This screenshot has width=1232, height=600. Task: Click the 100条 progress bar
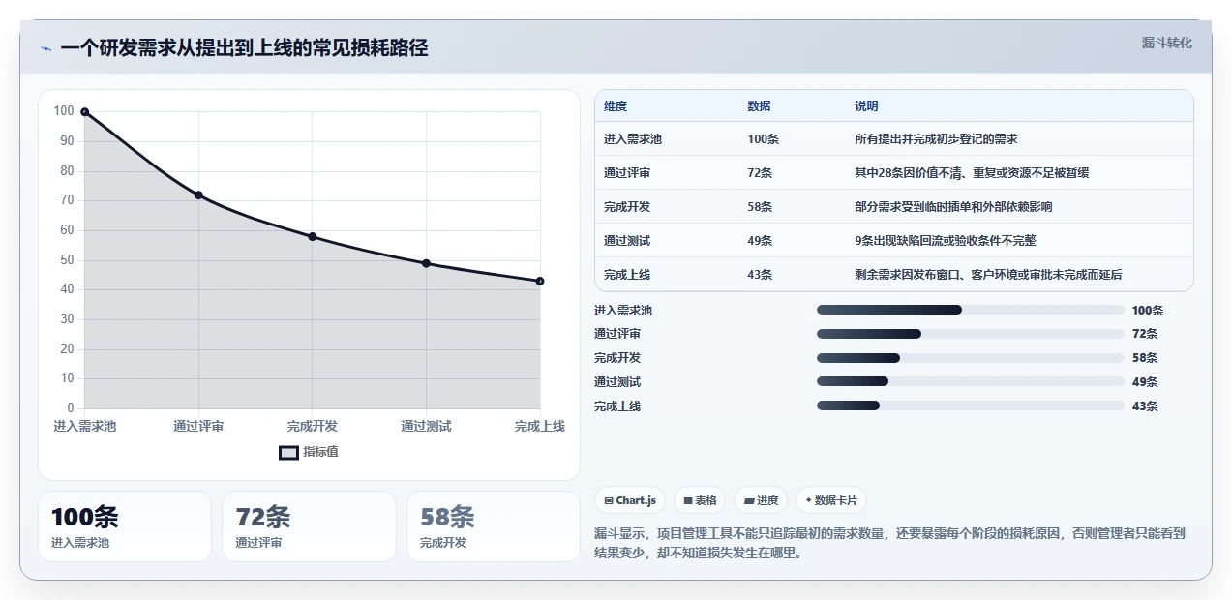(971, 310)
